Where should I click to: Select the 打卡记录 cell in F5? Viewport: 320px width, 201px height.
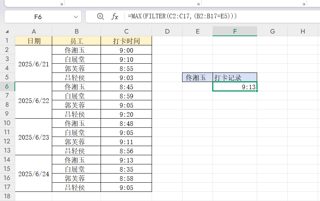coord(235,77)
